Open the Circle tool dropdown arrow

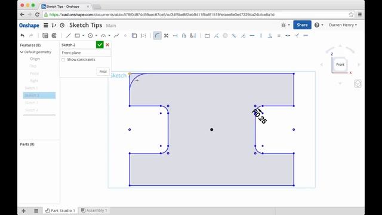[x=96, y=36]
